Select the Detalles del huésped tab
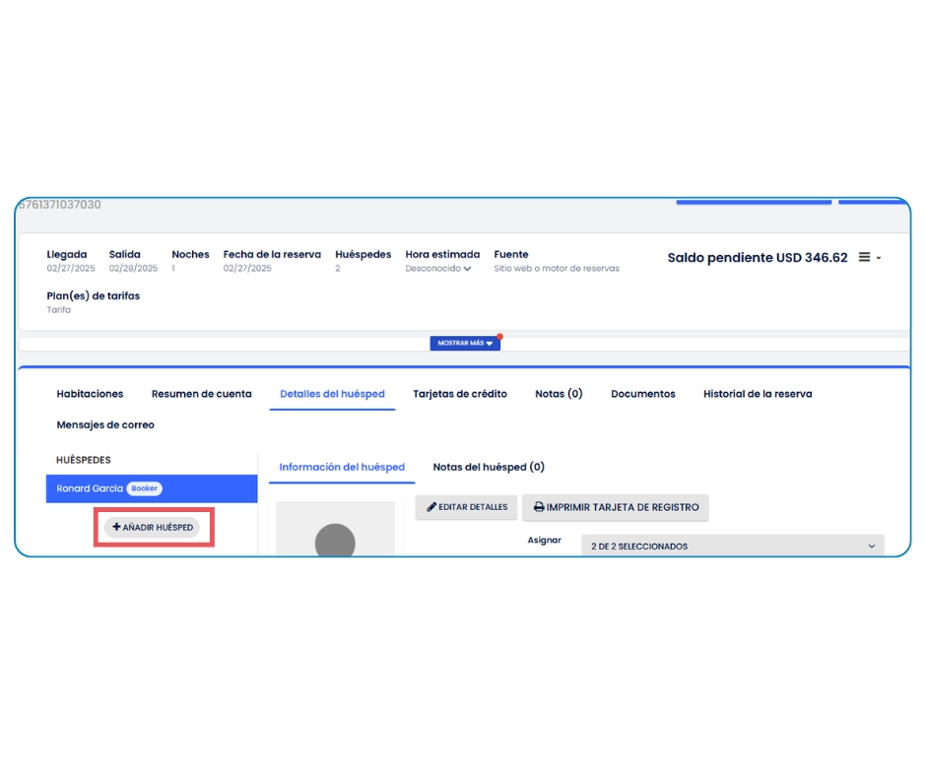 coord(332,394)
